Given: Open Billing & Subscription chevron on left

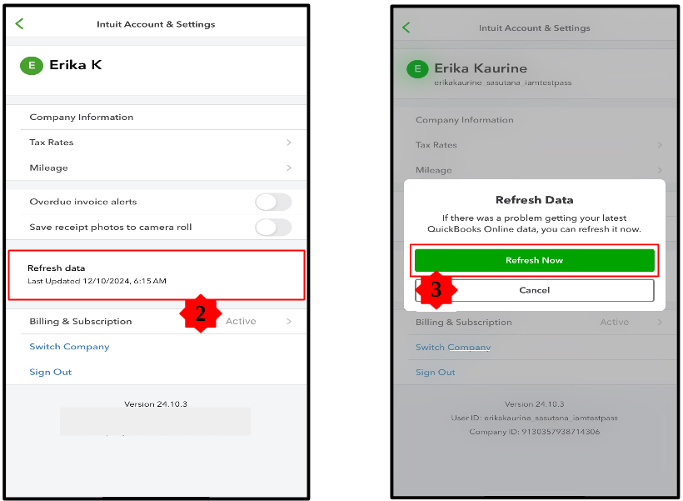Looking at the screenshot, I should [x=289, y=321].
